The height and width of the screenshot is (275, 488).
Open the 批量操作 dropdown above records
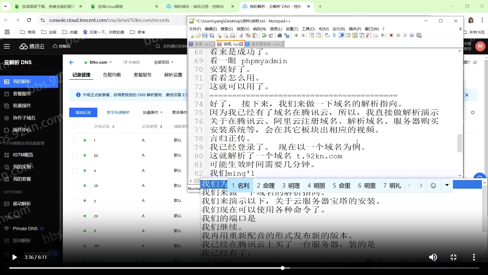tap(153, 113)
